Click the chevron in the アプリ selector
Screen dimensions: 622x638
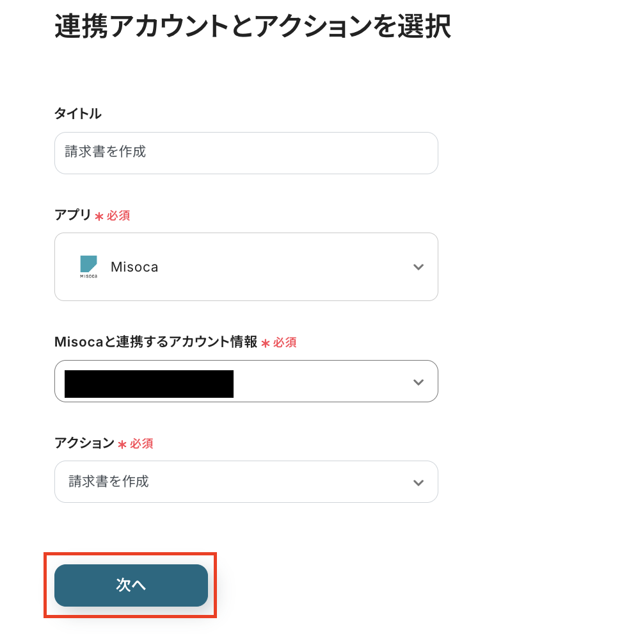pos(419,267)
